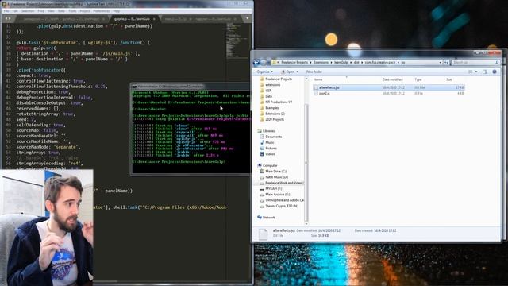
Task: Open the Sublime Text tab list dropdown arrow
Action: click(x=247, y=19)
